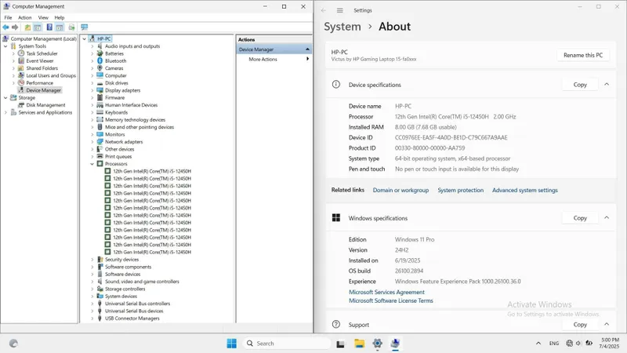This screenshot has width=627, height=353.
Task: Open File Explorer from the taskbar
Action: (x=359, y=343)
